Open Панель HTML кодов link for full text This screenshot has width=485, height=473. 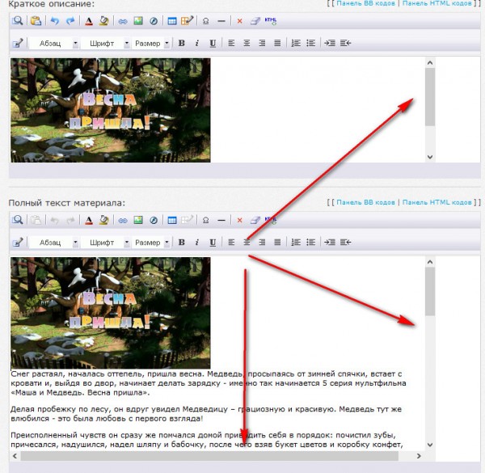436,202
